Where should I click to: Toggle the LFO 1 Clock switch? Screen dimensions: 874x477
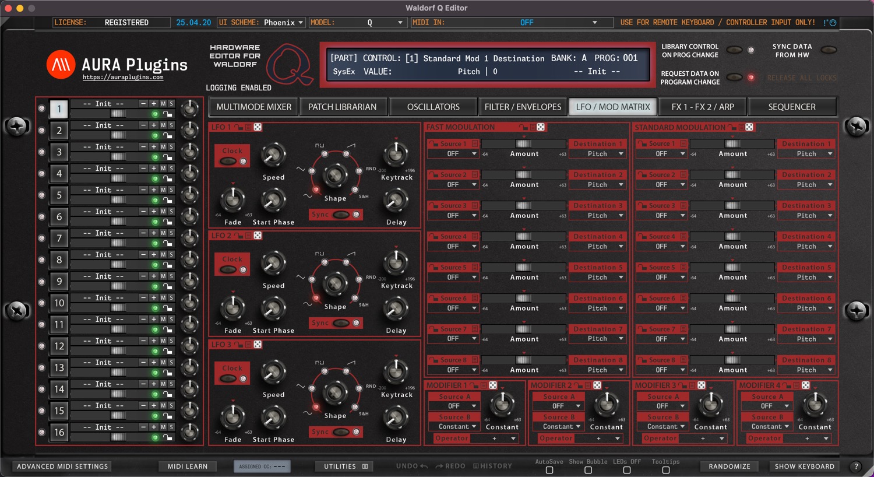[228, 162]
